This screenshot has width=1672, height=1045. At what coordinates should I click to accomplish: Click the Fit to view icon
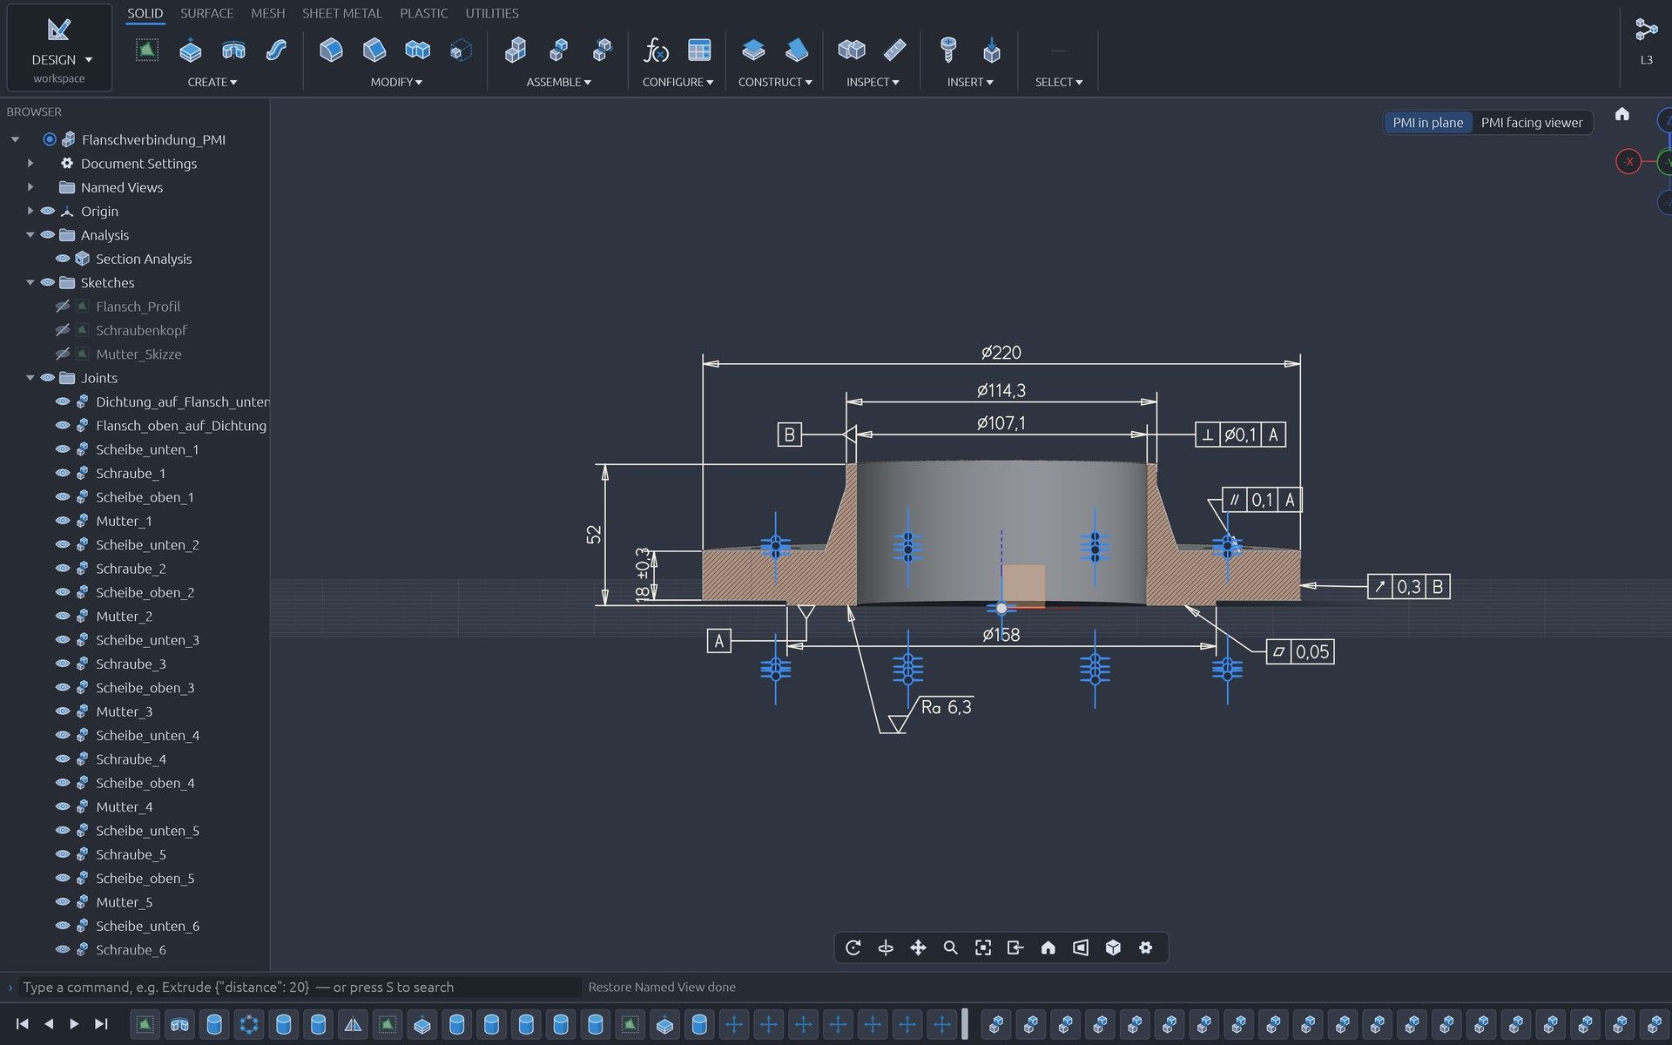tap(983, 947)
